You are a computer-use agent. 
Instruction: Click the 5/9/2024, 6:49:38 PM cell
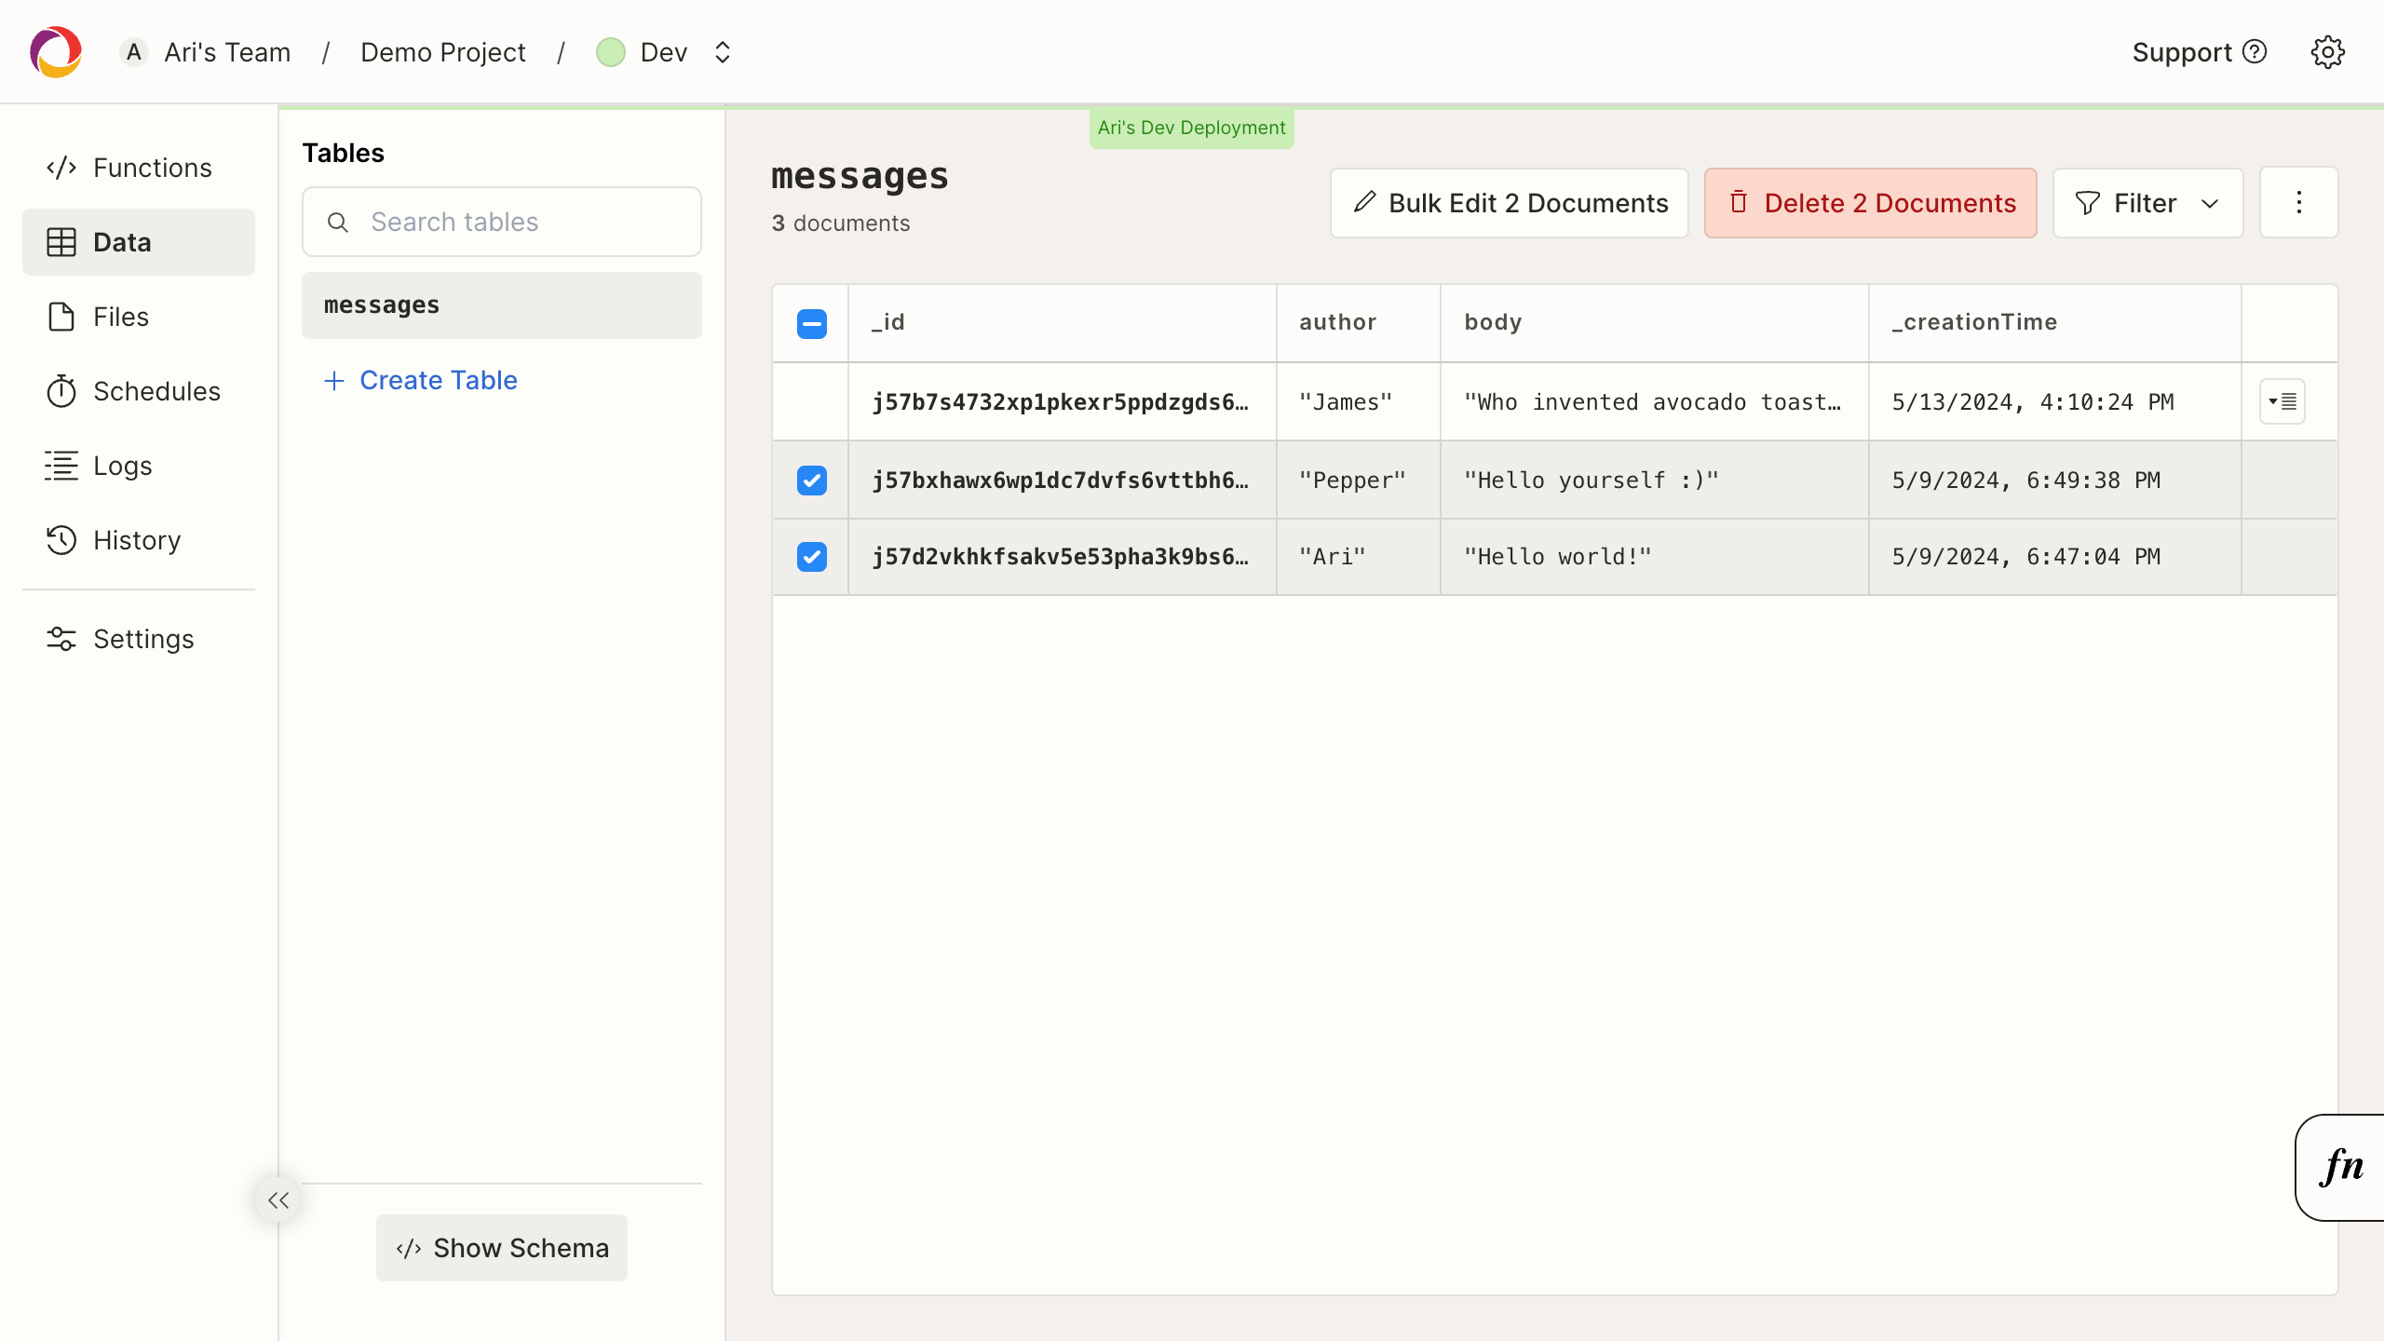click(x=2055, y=481)
